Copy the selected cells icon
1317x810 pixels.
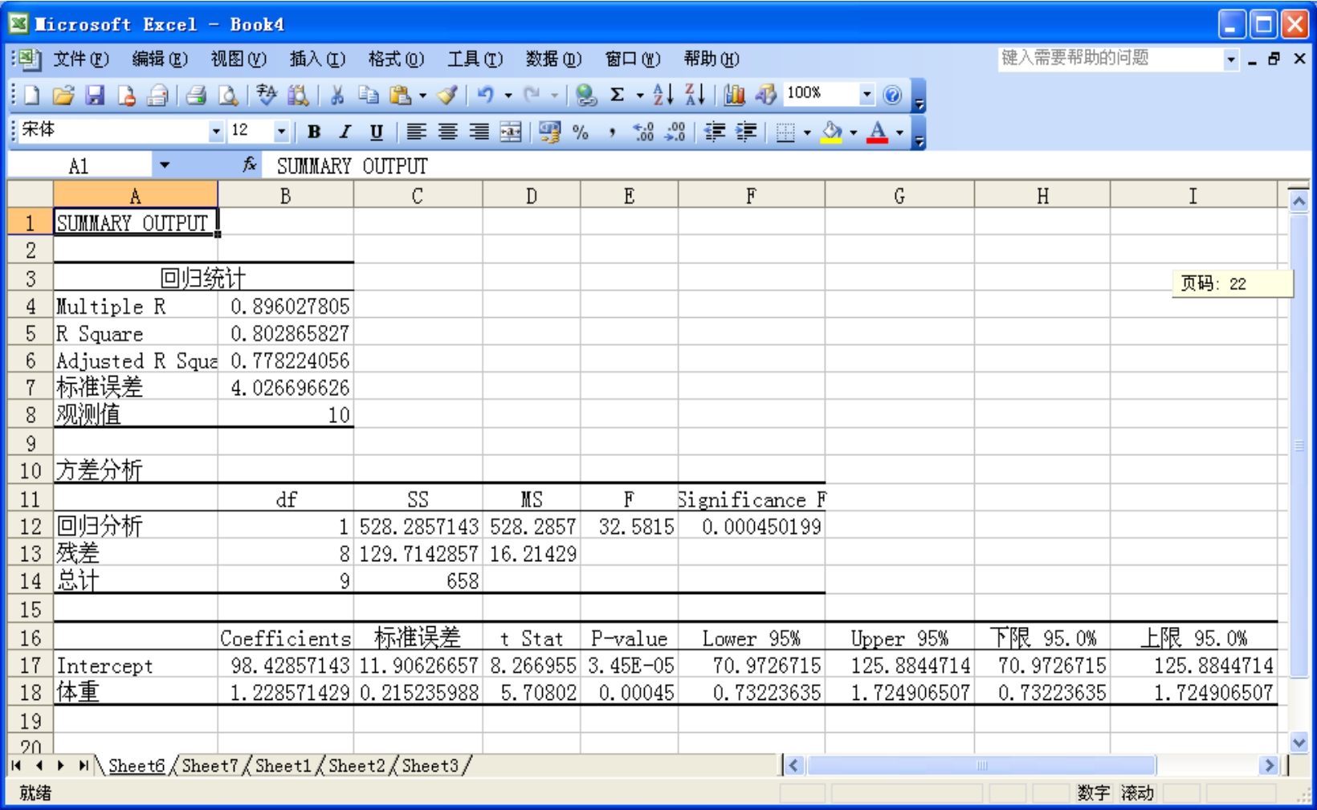369,96
